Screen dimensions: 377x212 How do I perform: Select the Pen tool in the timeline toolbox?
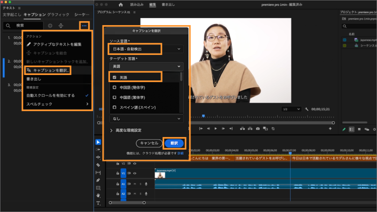click(x=98, y=180)
